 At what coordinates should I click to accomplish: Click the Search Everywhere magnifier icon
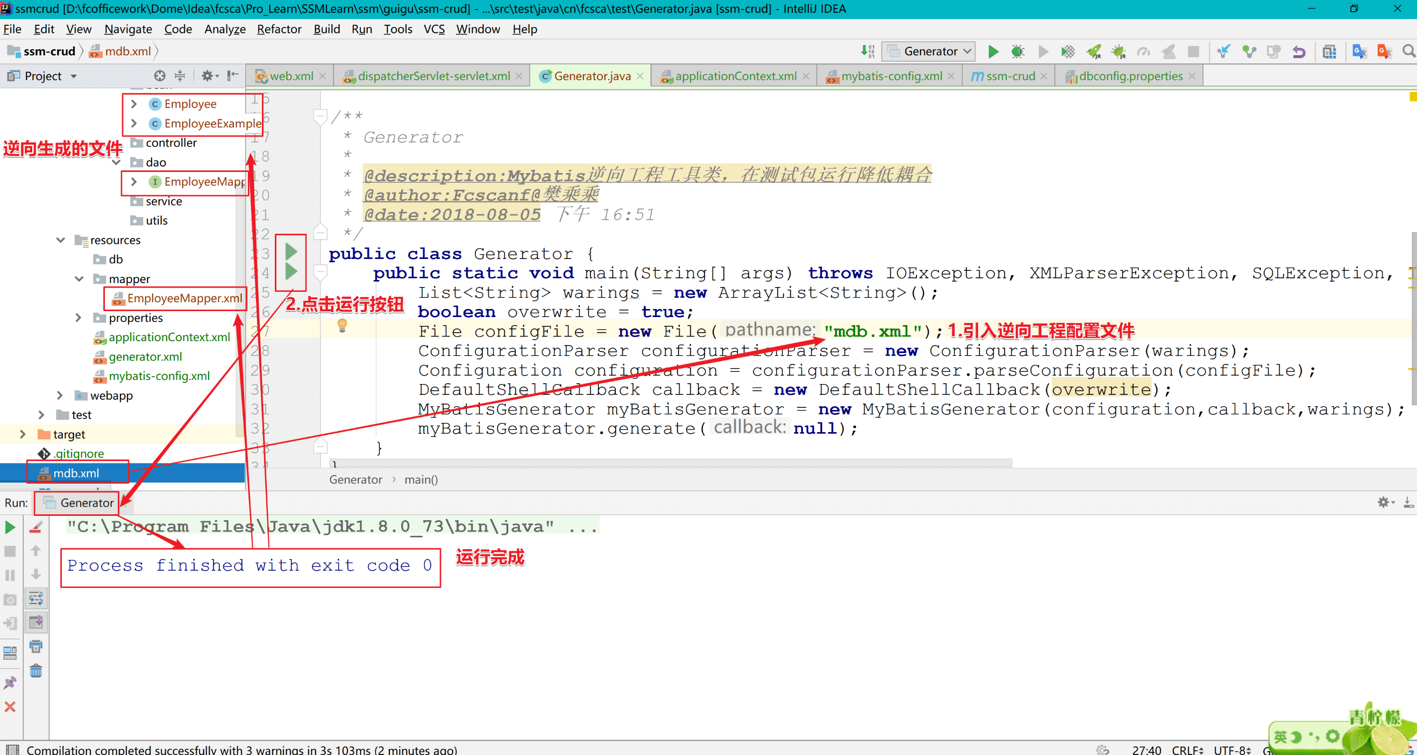point(1408,51)
